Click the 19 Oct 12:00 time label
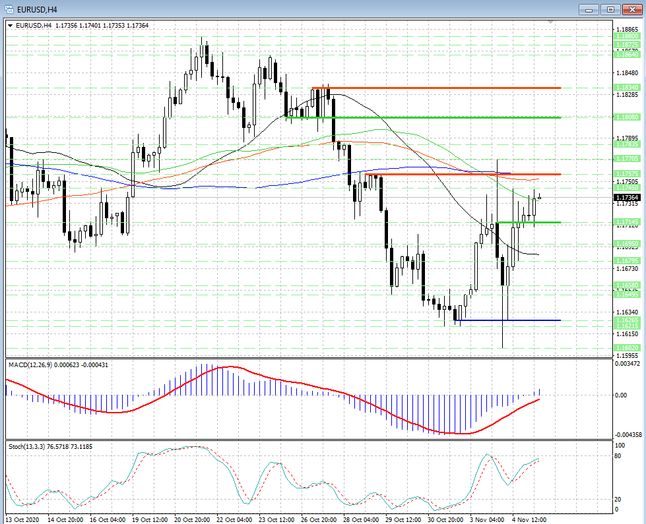The width and height of the screenshot is (646, 524). pyautogui.click(x=150, y=519)
